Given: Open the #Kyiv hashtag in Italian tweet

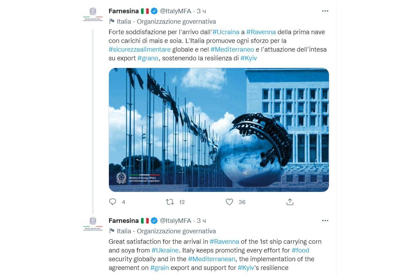Looking at the screenshot, I should tap(249, 58).
